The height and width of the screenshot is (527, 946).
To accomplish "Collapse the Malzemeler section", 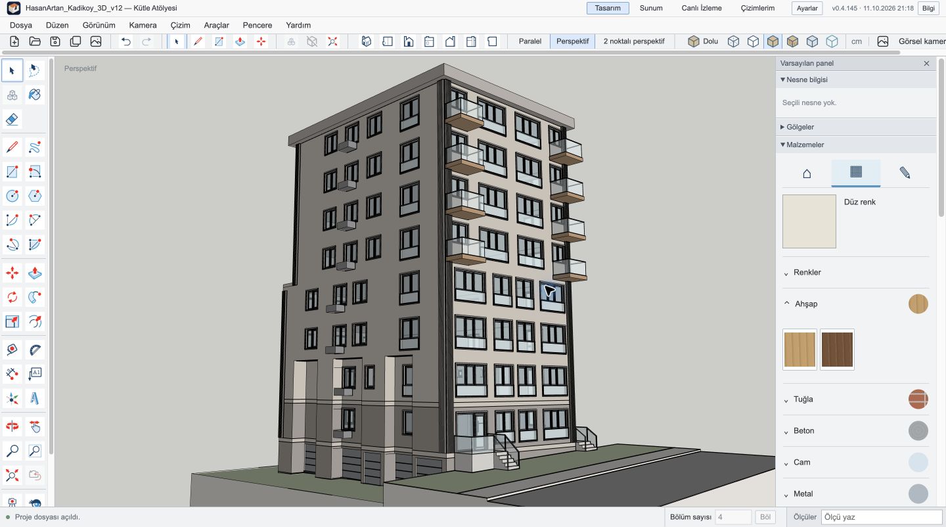I will [856, 145].
